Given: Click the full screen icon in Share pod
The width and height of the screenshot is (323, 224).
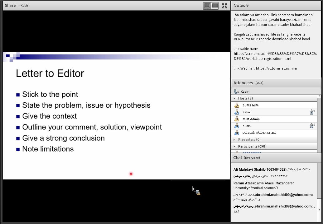Looking at the screenshot, I should click(224, 6).
